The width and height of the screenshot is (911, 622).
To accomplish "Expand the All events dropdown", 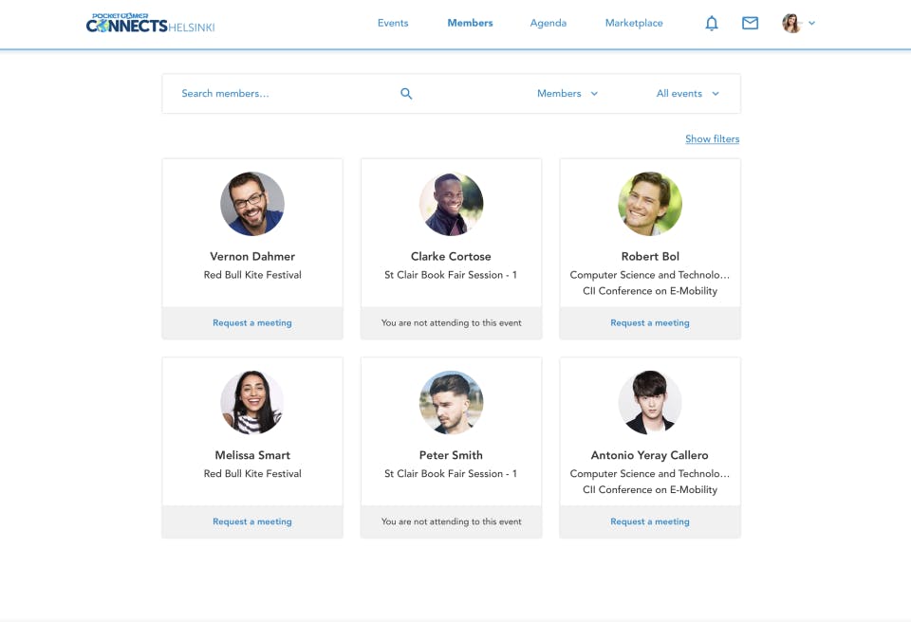I will [688, 94].
